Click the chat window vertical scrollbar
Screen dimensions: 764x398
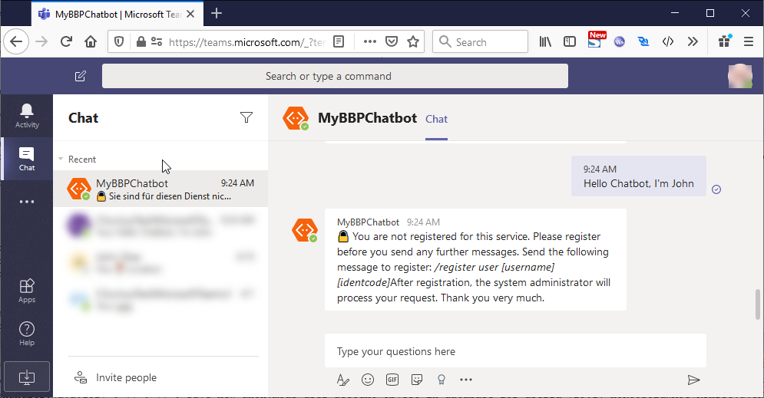click(758, 304)
